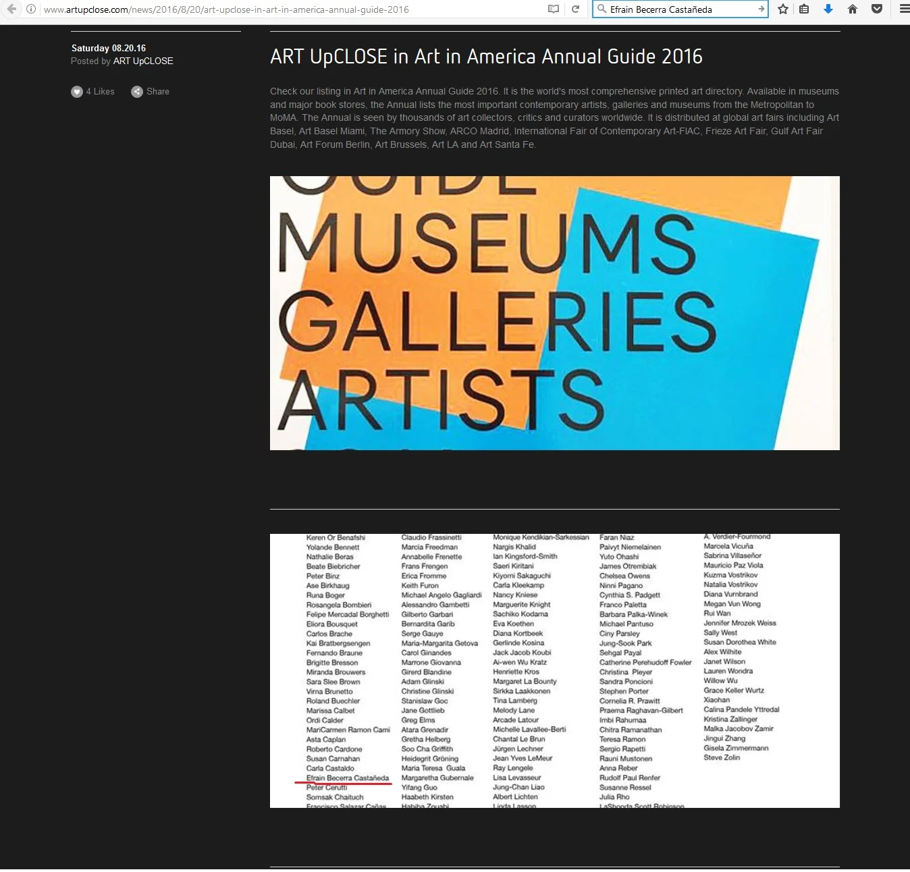Click the name Susan Dorothea White
This screenshot has width=910, height=872.
[x=740, y=642]
